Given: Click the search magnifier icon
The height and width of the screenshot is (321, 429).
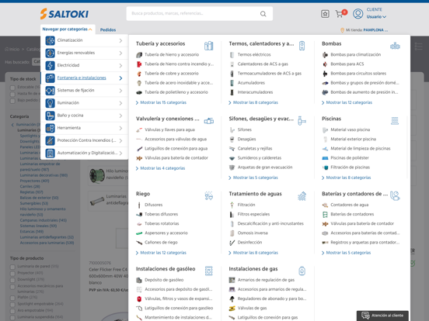Looking at the screenshot, I should pyautogui.click(x=263, y=14).
